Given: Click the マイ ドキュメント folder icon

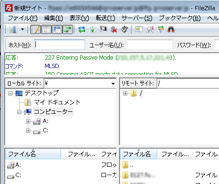Looking at the screenshot, I should coord(28,102).
